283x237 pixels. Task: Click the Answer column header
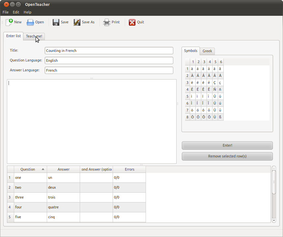click(x=64, y=169)
